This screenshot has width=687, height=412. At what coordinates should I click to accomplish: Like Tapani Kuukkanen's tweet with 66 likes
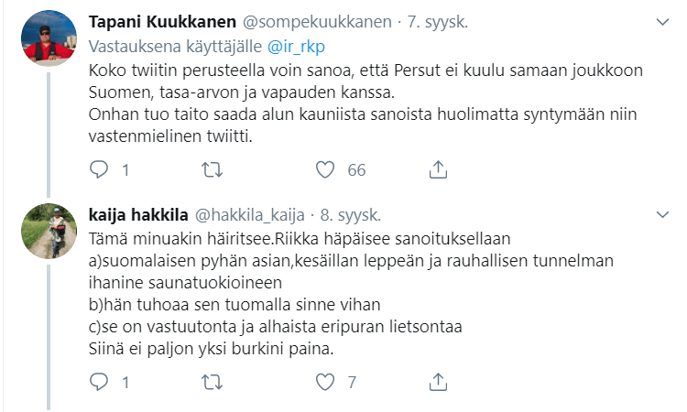(323, 169)
